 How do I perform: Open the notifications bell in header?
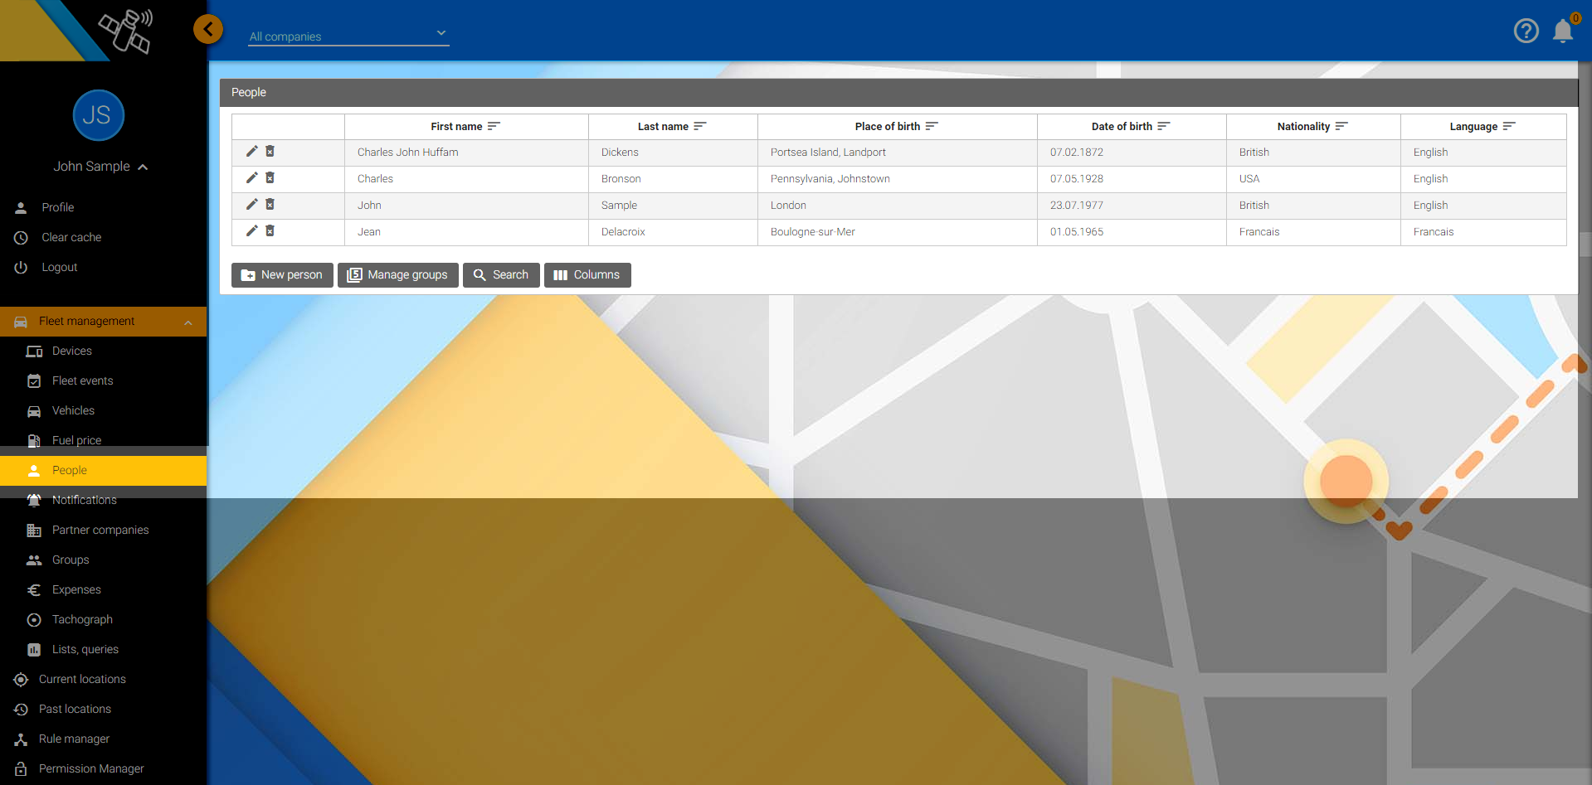[1562, 31]
